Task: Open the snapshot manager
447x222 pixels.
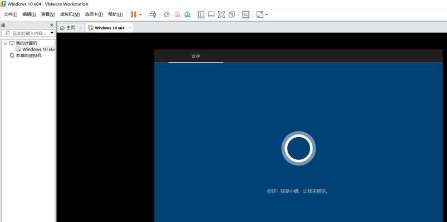Action: point(187,14)
